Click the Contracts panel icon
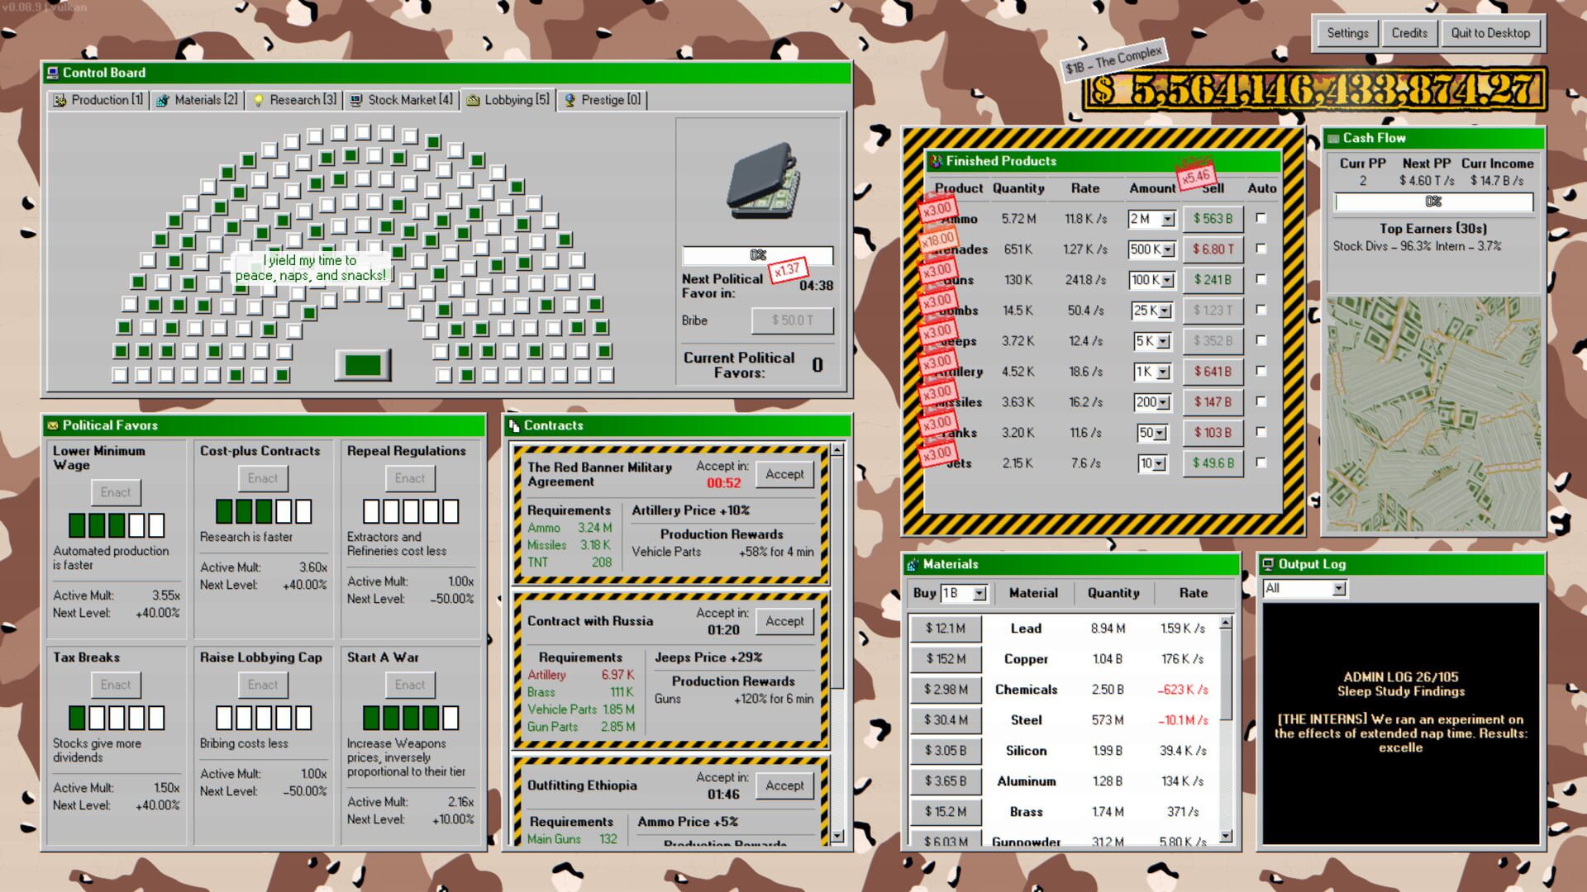Image resolution: width=1587 pixels, height=892 pixels. pos(514,425)
